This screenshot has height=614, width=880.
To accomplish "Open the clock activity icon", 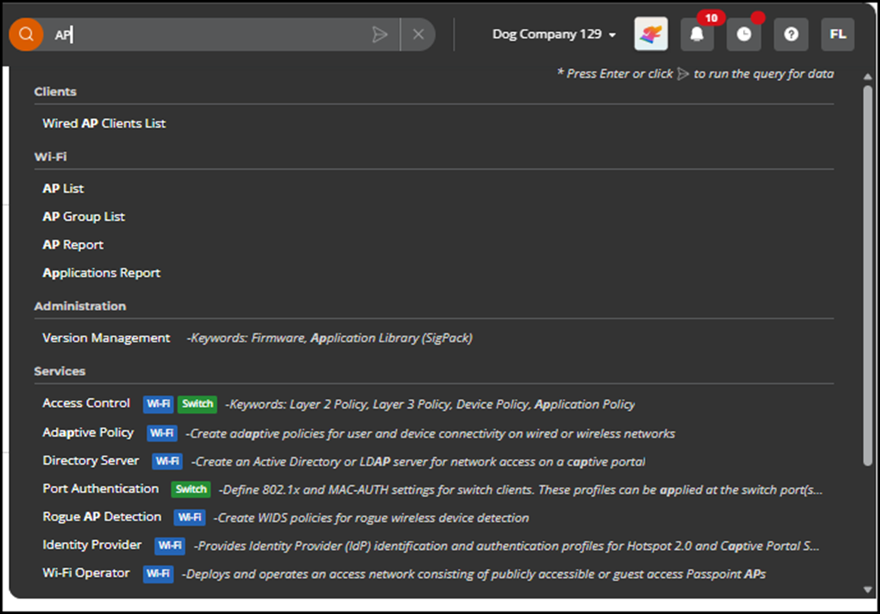I will coord(743,34).
